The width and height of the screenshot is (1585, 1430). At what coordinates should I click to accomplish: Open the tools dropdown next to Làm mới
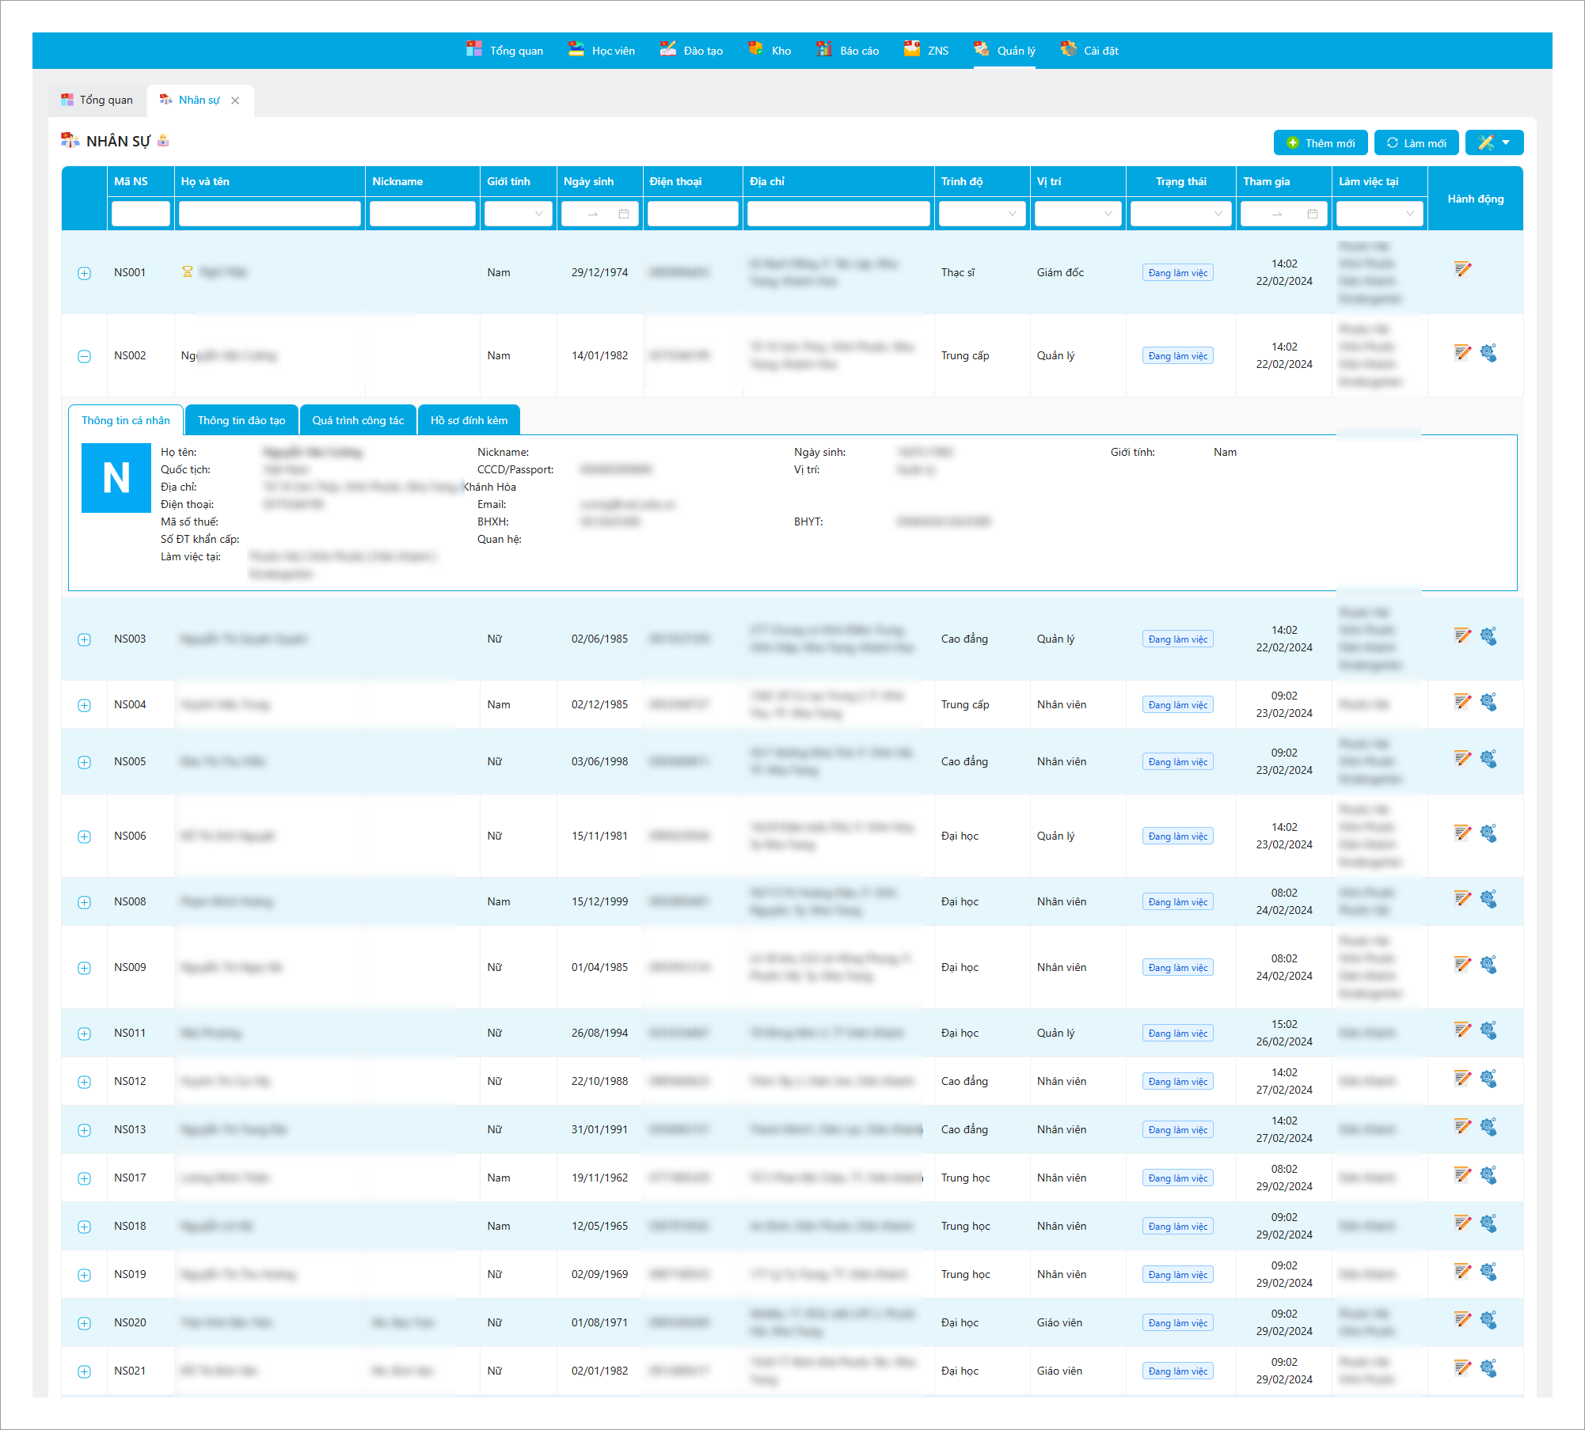tap(1494, 142)
